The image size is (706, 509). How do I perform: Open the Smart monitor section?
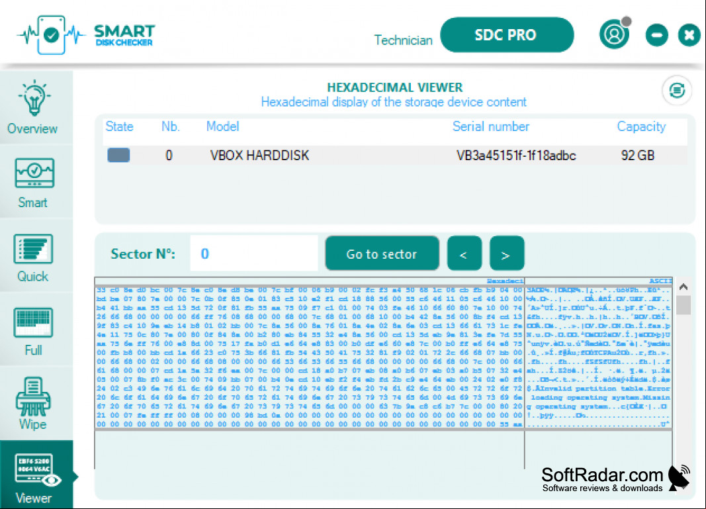[x=33, y=183]
